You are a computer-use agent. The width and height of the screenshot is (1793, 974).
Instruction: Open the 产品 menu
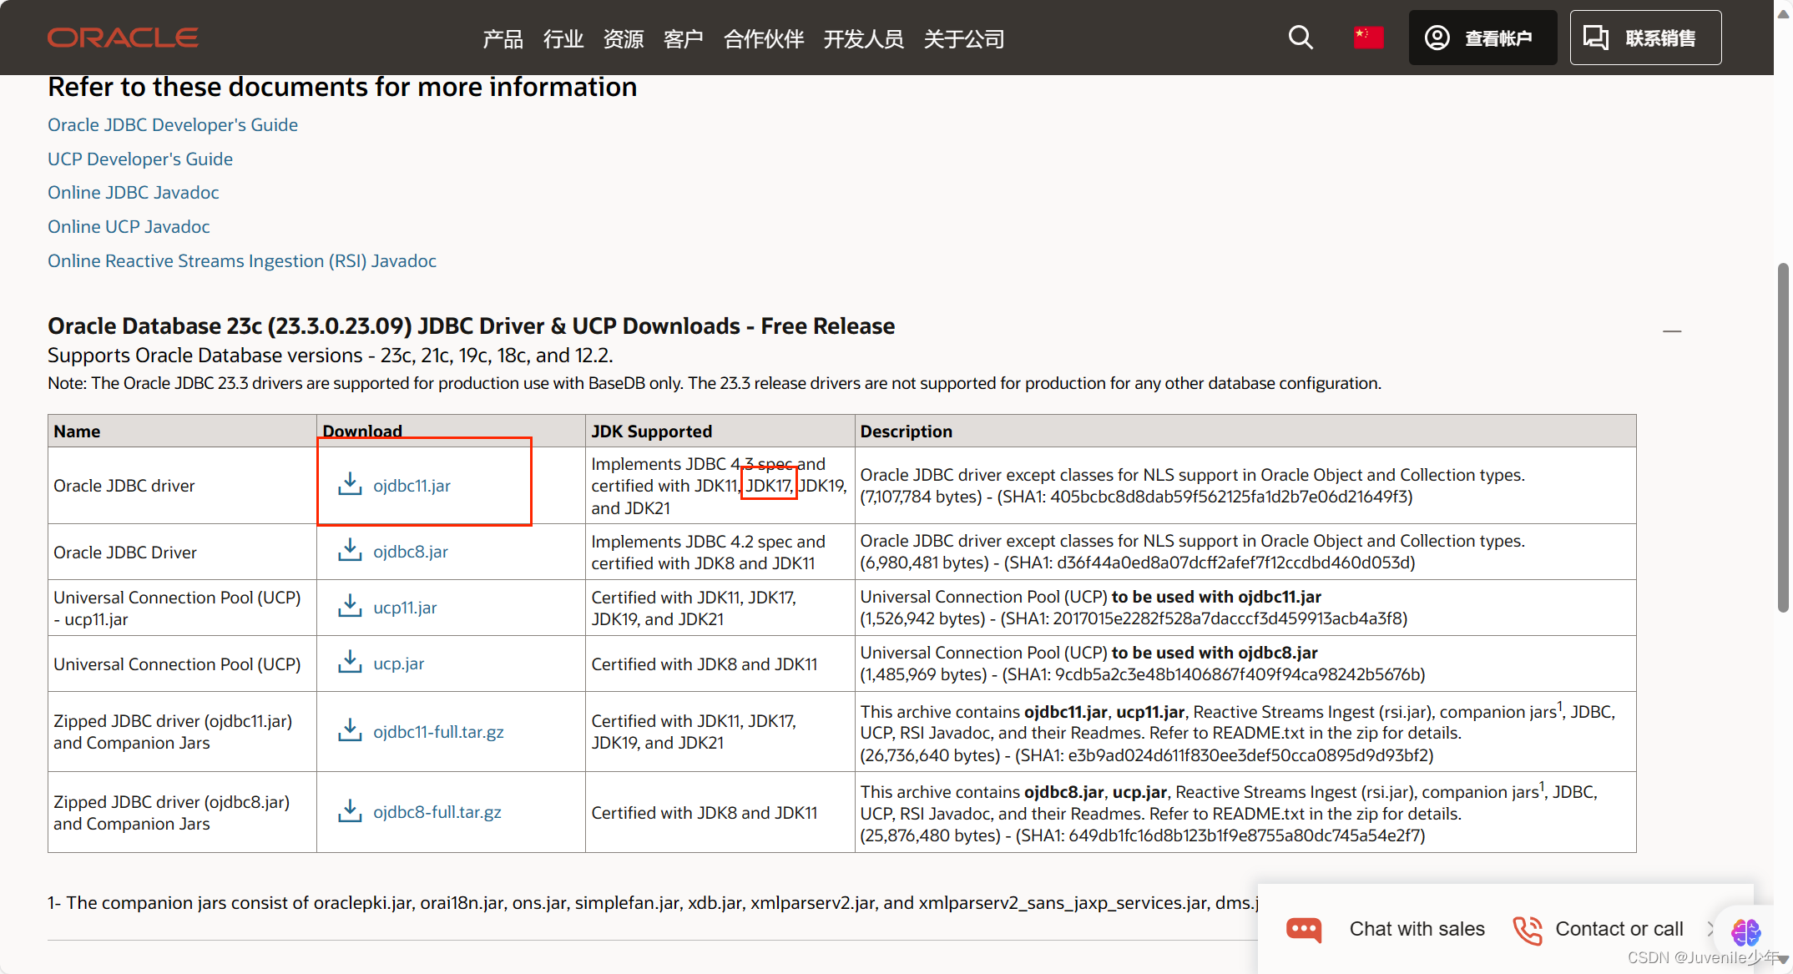point(503,38)
